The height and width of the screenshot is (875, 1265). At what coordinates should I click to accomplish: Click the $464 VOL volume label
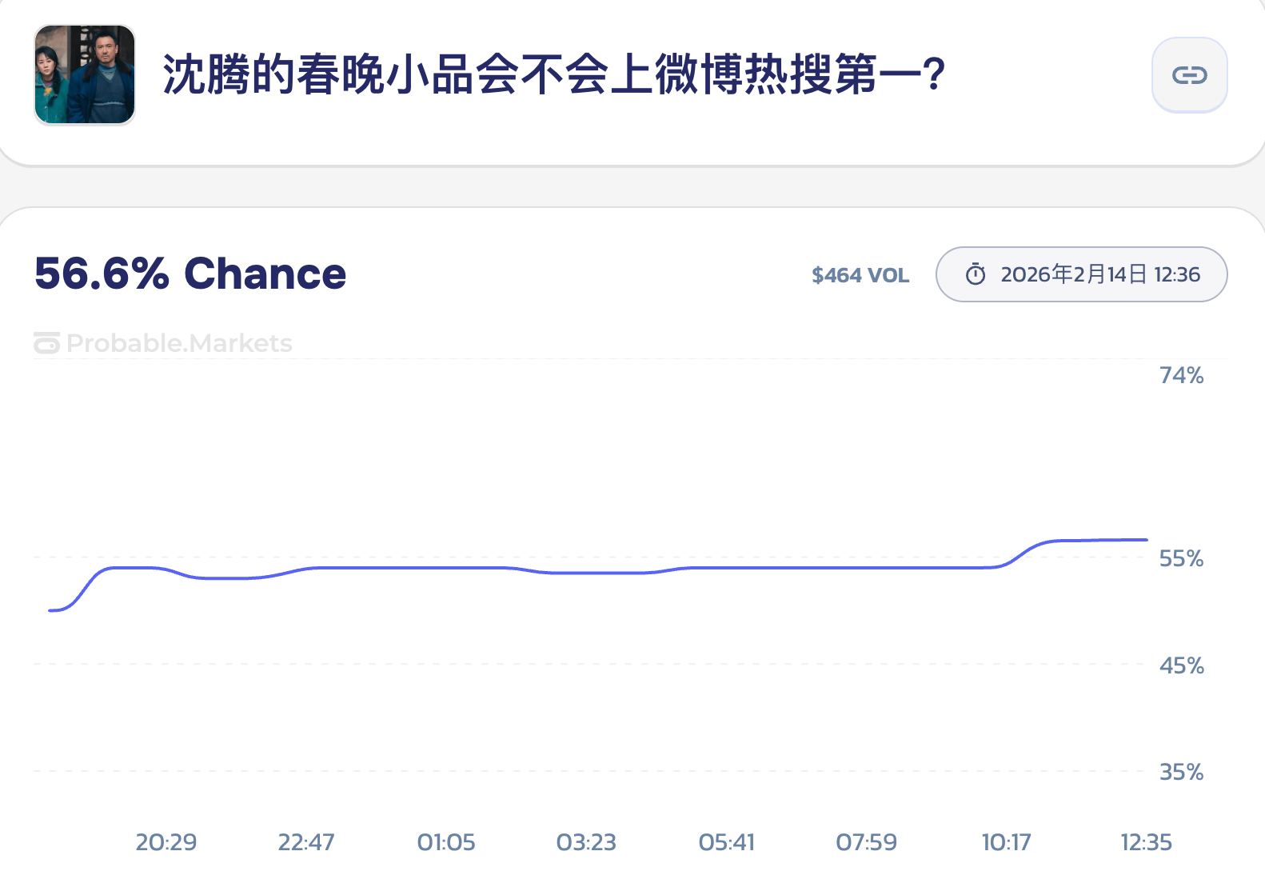pyautogui.click(x=860, y=275)
